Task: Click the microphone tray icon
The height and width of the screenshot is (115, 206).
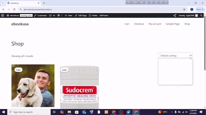Action: (176, 112)
